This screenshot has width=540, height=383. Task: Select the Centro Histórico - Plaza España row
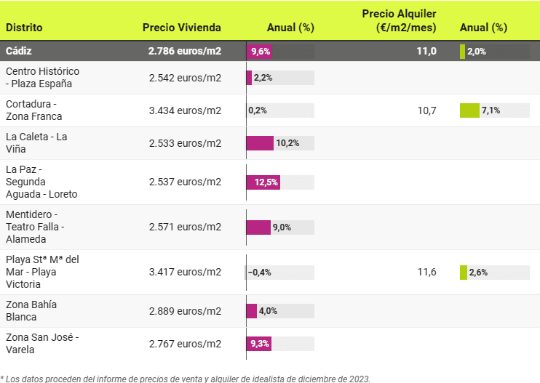(42, 77)
